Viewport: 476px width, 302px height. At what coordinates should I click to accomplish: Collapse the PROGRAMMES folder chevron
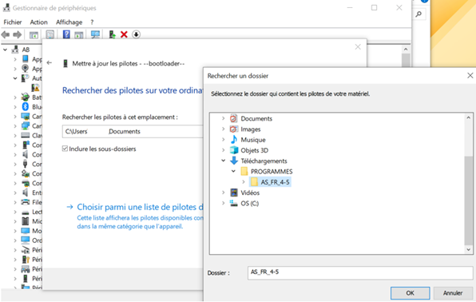233,171
